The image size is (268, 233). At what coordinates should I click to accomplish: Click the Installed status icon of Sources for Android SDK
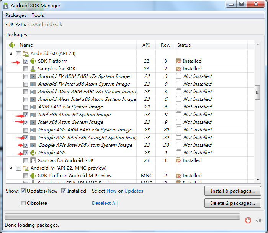coord(179,160)
